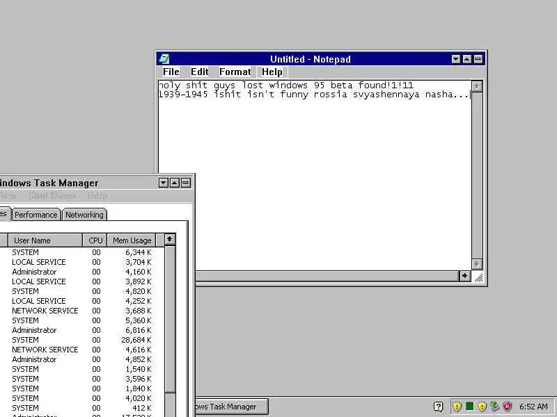The width and height of the screenshot is (557, 417).
Task: Click the help question mark tray icon
Action: click(439, 407)
